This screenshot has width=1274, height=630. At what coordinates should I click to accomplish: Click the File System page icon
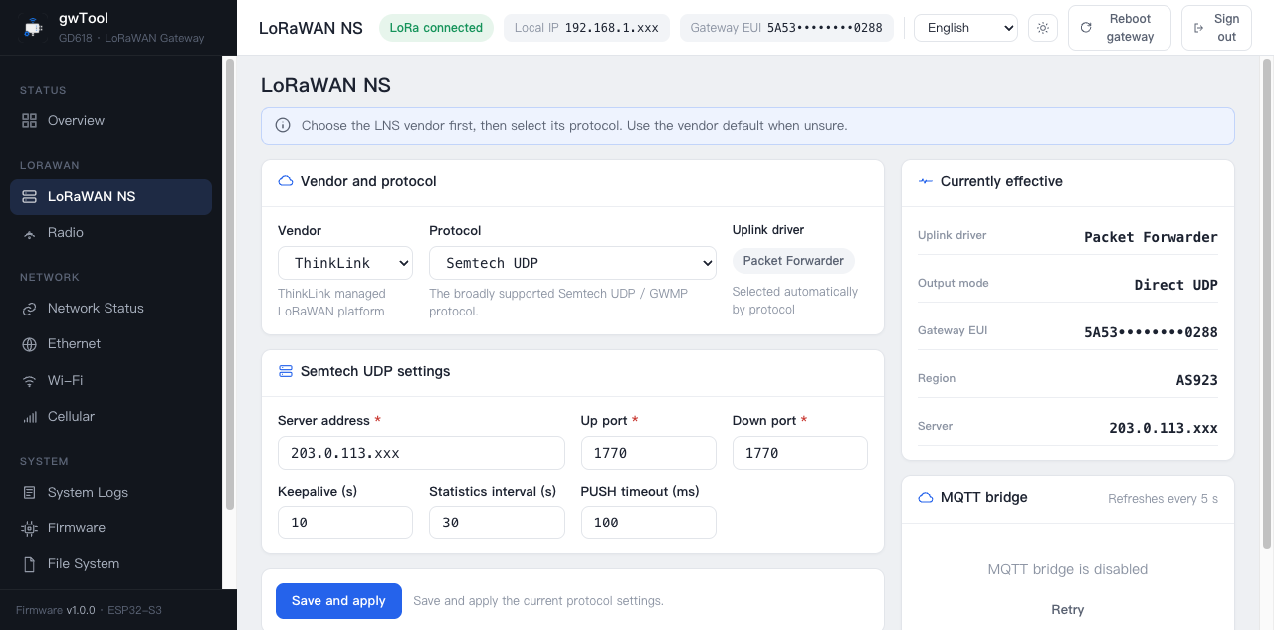[x=29, y=563]
